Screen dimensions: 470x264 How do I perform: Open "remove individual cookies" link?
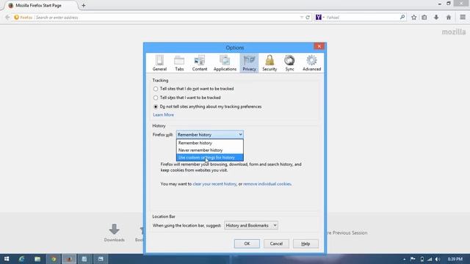click(267, 184)
